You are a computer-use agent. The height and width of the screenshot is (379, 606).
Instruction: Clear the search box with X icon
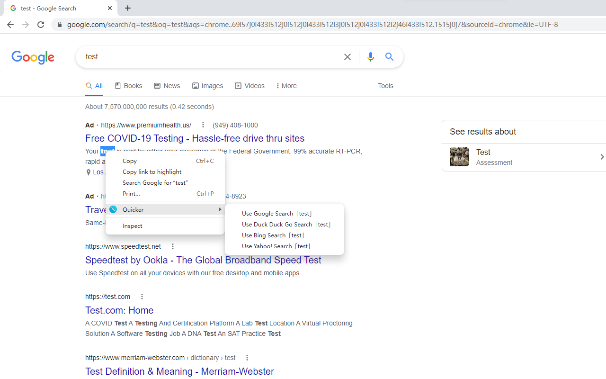[x=348, y=57]
